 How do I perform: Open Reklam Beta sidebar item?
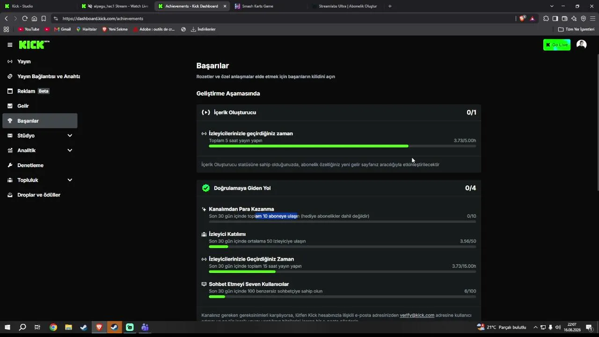pos(40,91)
